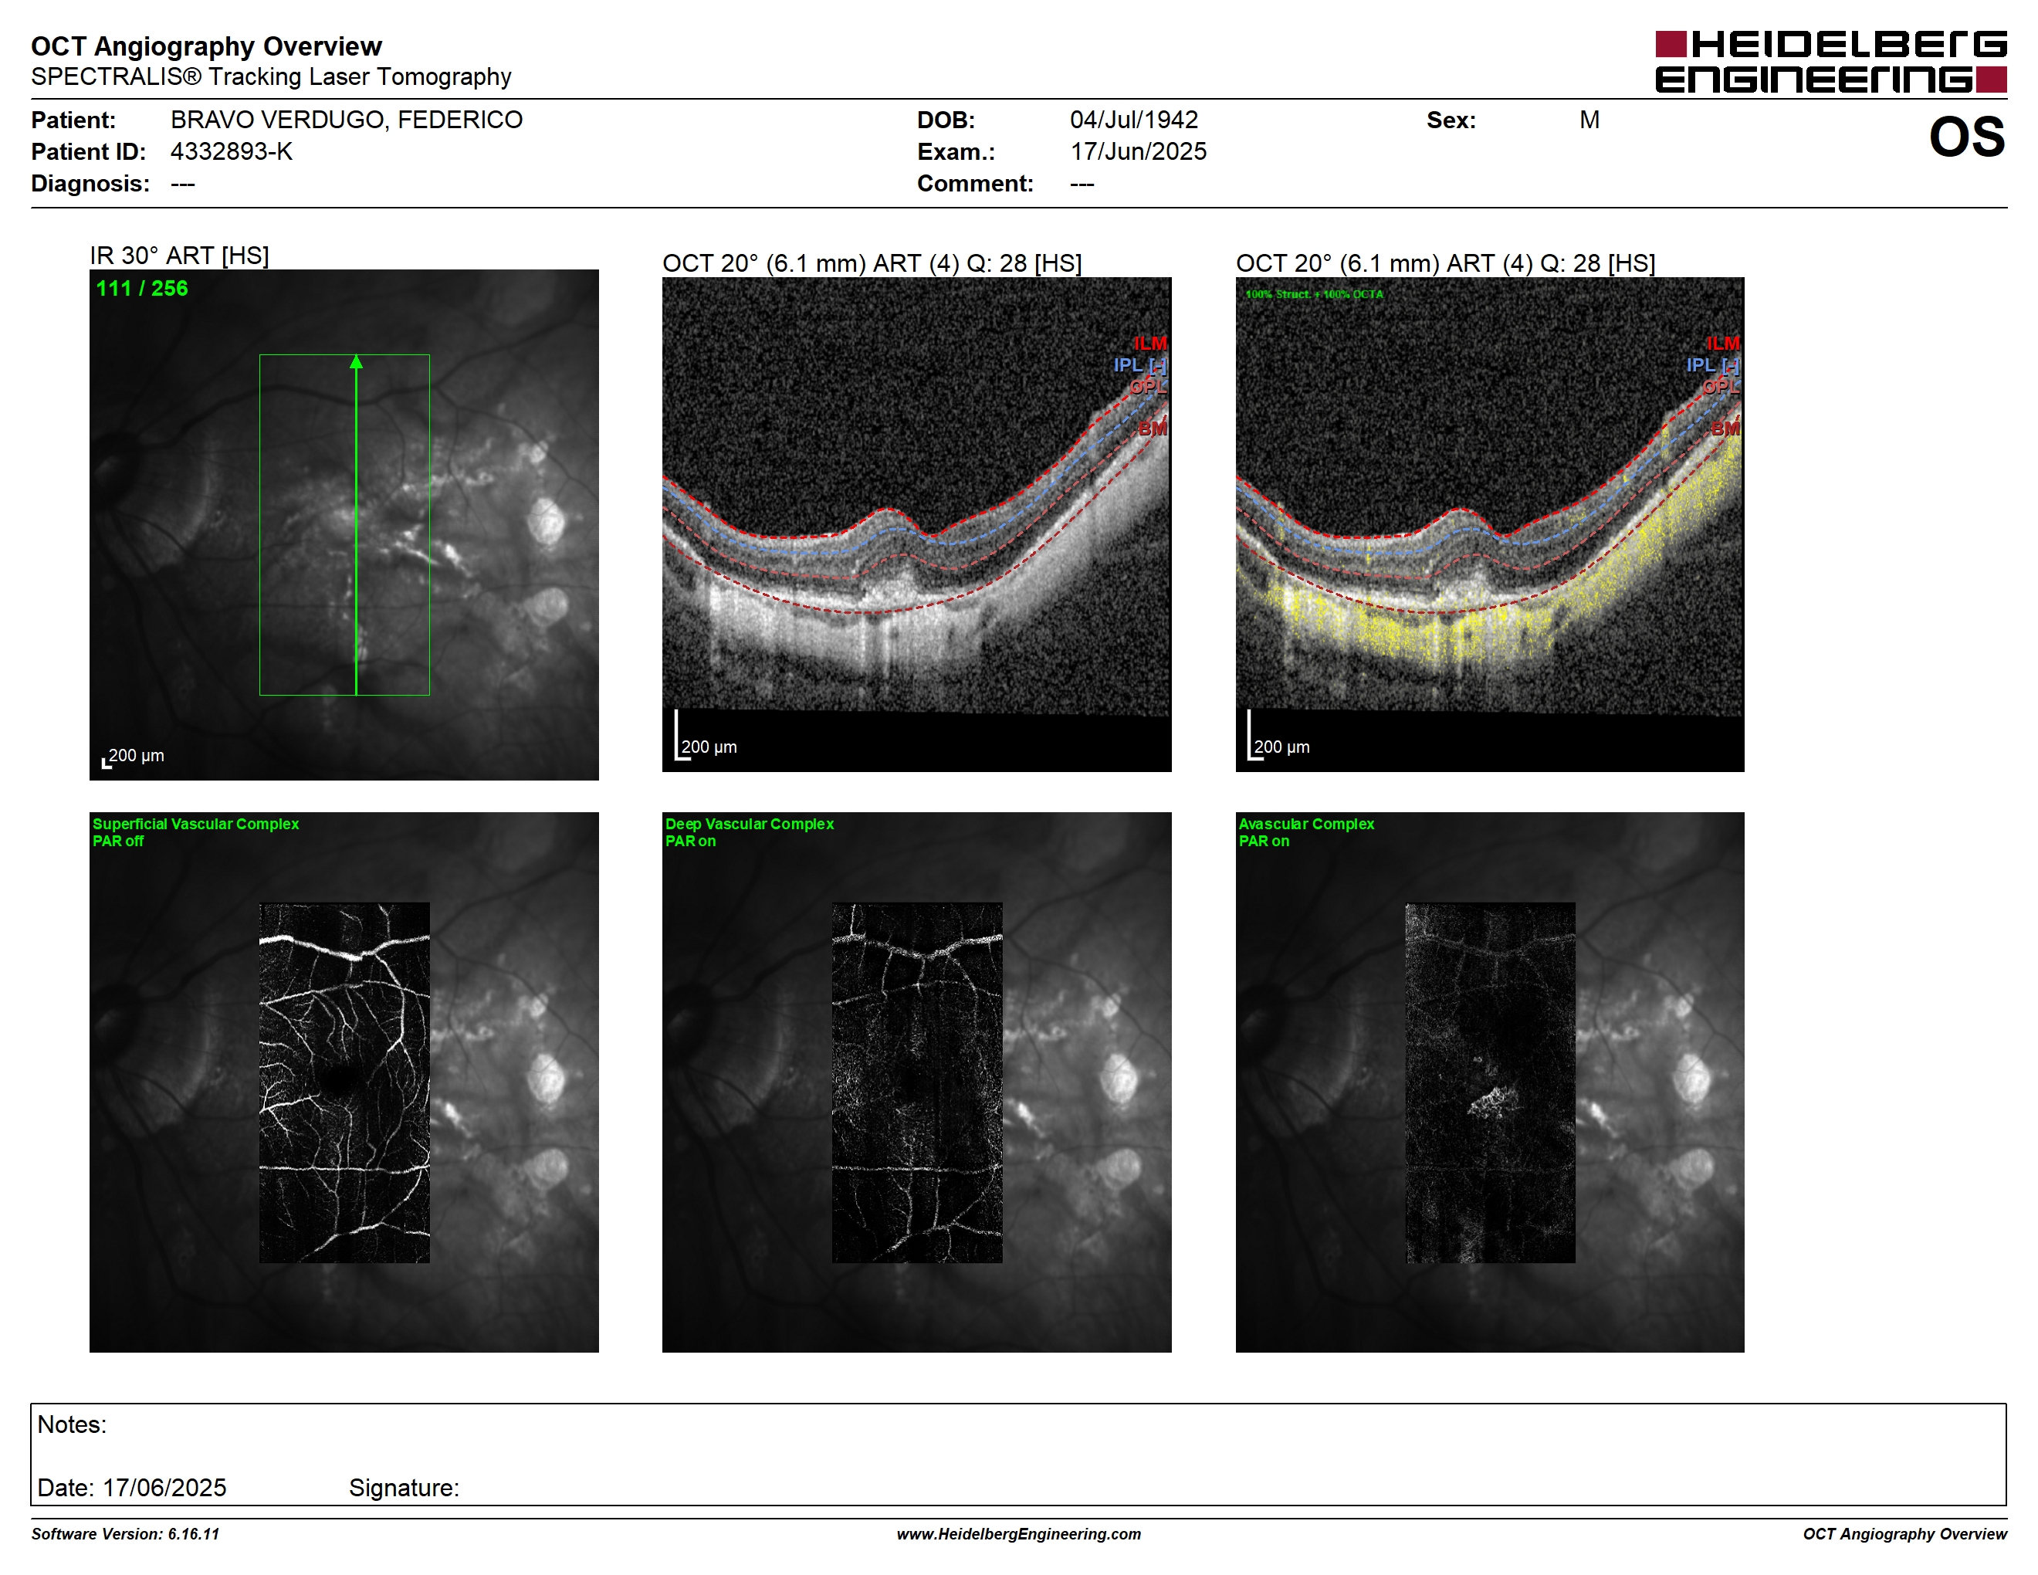Click the IPL label on structural B-scan
2038x1575 pixels.
coord(1139,365)
